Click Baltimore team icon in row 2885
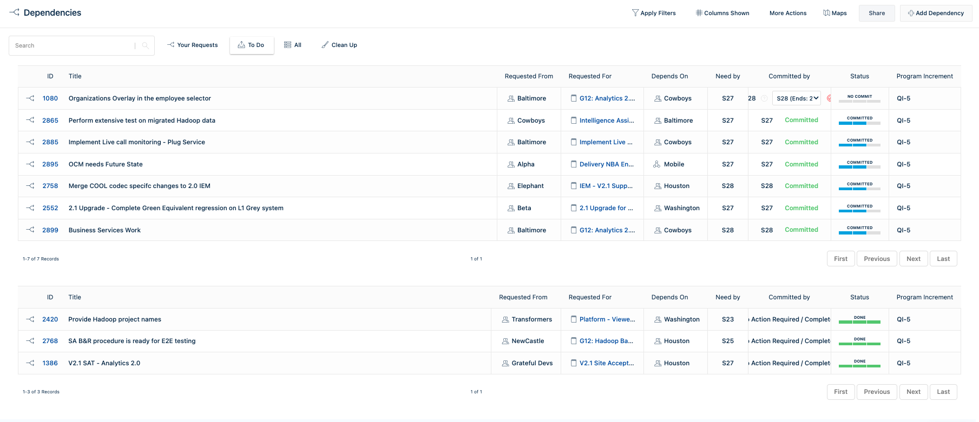The width and height of the screenshot is (979, 422). tap(511, 142)
